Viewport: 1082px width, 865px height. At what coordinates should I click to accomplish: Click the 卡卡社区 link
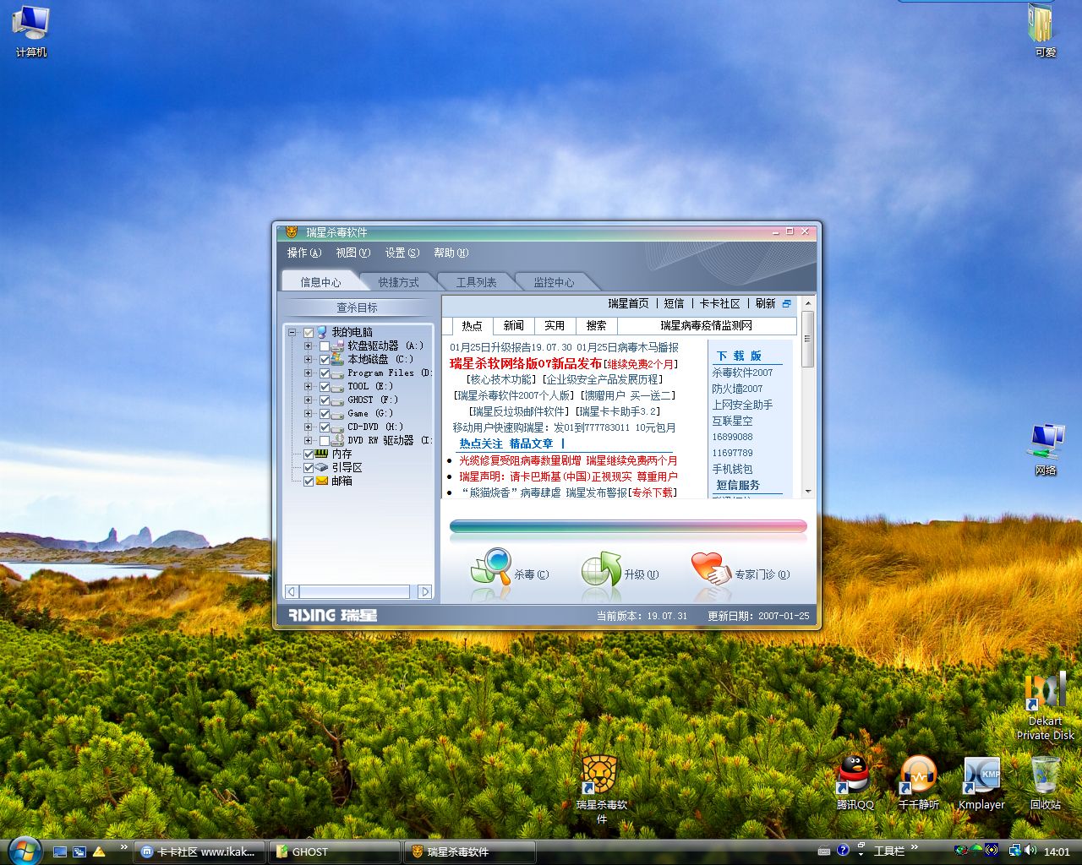719,303
